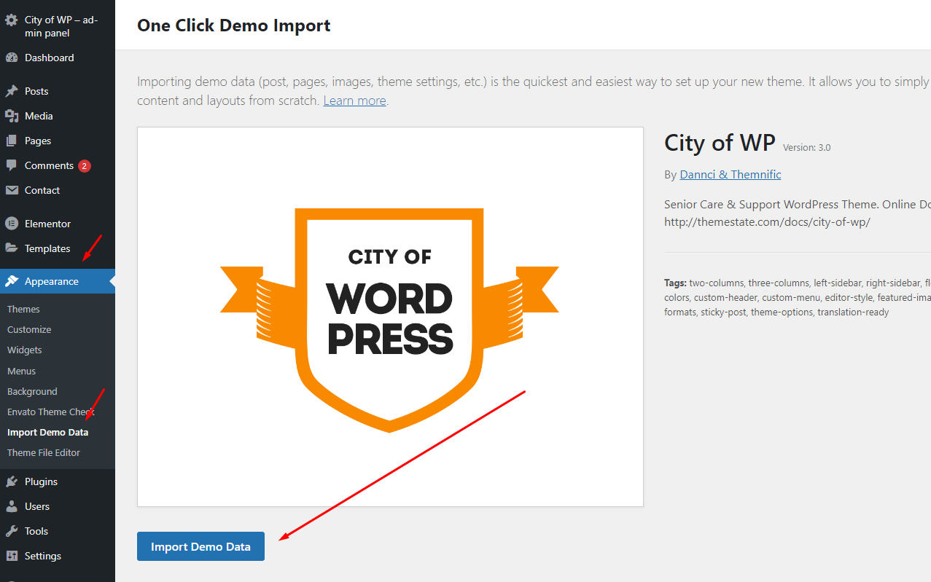
Task: Click the Pages document icon
Action: (x=12, y=141)
